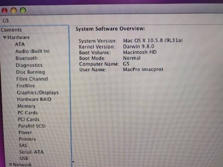Click the G5 computer name value
Image resolution: width=223 pixels, height=167 pixels.
(x=126, y=64)
